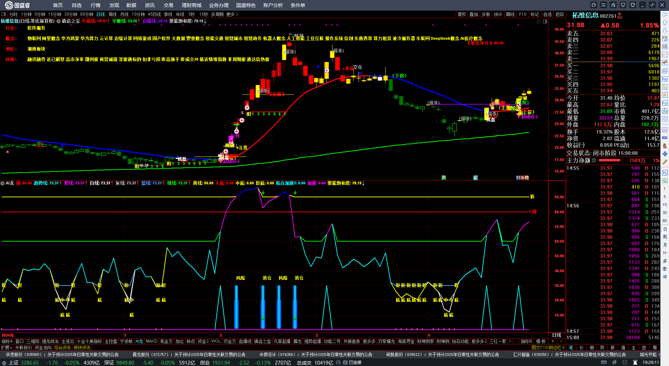Viewport: 669px width, 366px height.
Task: Expand the 扩展∧ panel
Action: click(x=7, y=348)
